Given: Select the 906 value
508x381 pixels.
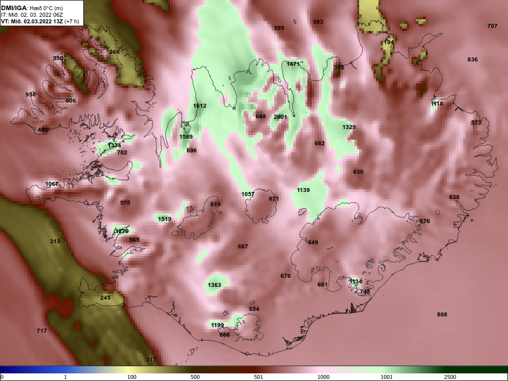Looking at the screenshot, I should coord(71,101).
